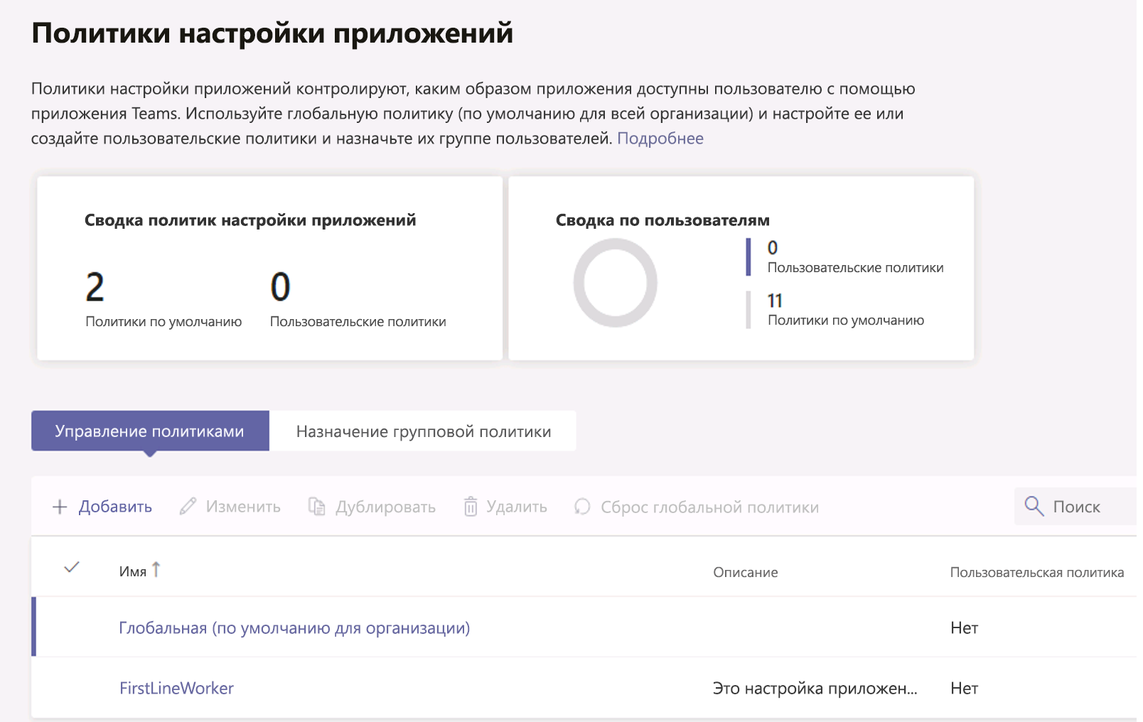The height and width of the screenshot is (722, 1143).
Task: Switch to Назначение групповой политики tab
Action: (424, 431)
